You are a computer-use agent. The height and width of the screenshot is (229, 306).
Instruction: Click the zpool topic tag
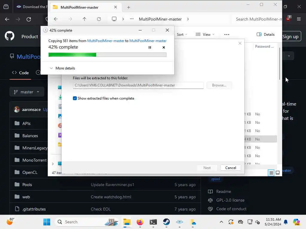point(215,179)
